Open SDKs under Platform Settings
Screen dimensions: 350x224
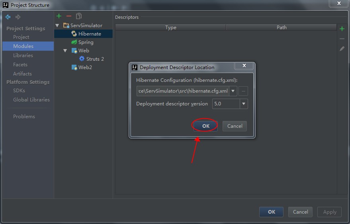click(x=19, y=90)
